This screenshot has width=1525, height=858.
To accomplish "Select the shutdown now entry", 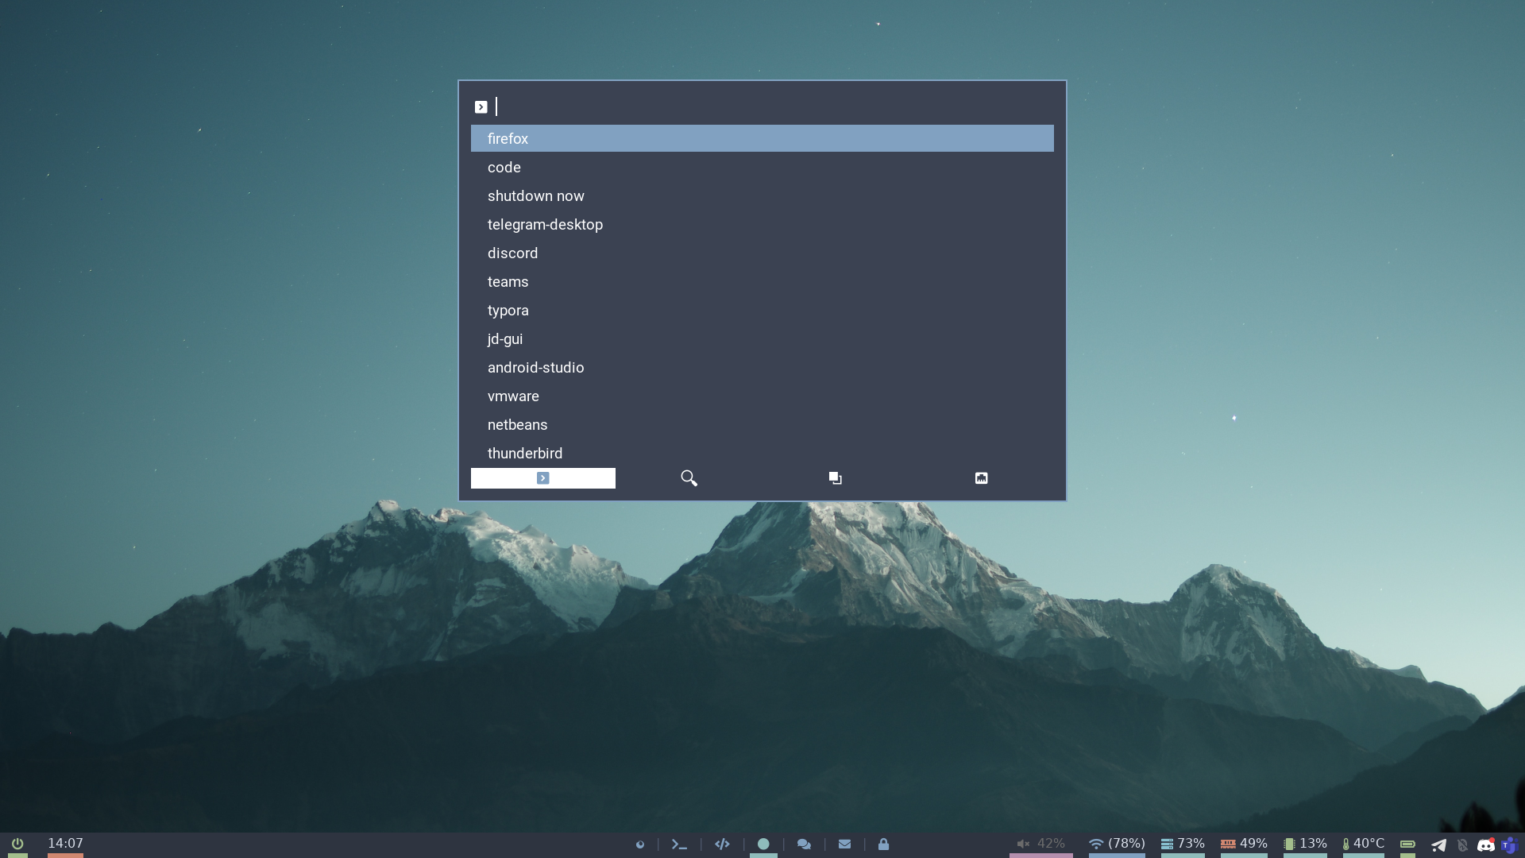I will pos(536,196).
